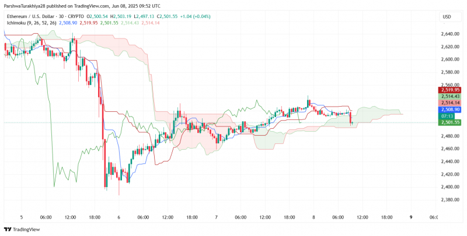Click the pink 2,514.14 axis label
This screenshot has width=467, height=236.
(449, 103)
